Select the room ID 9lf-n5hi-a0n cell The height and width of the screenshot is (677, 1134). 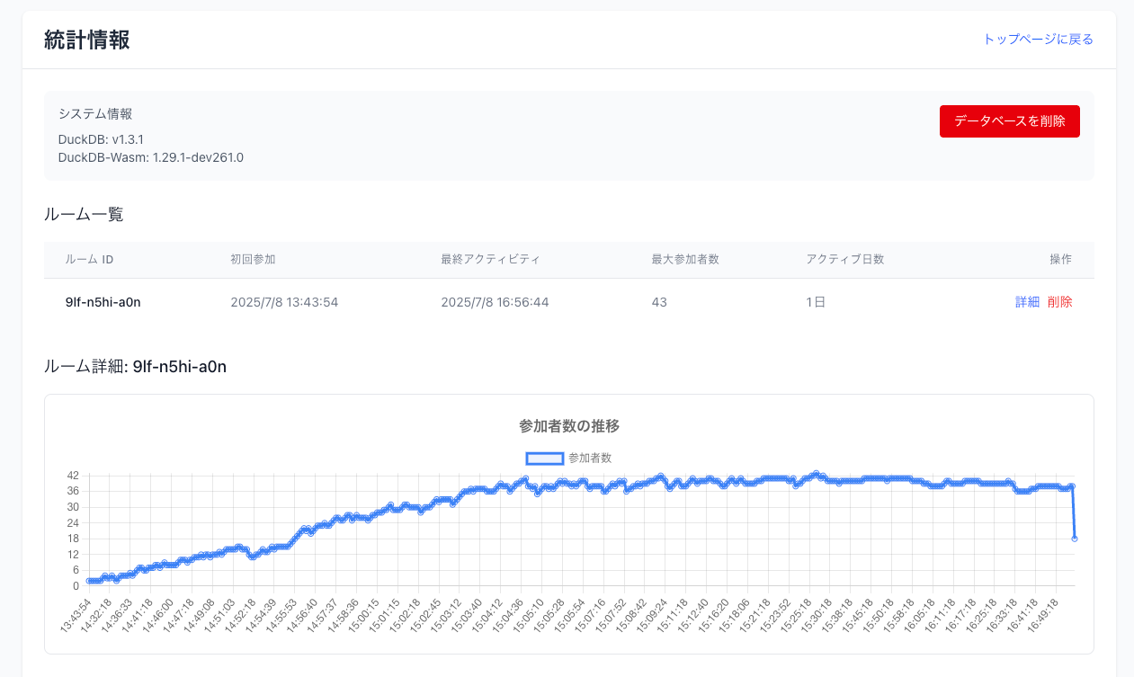pos(103,302)
